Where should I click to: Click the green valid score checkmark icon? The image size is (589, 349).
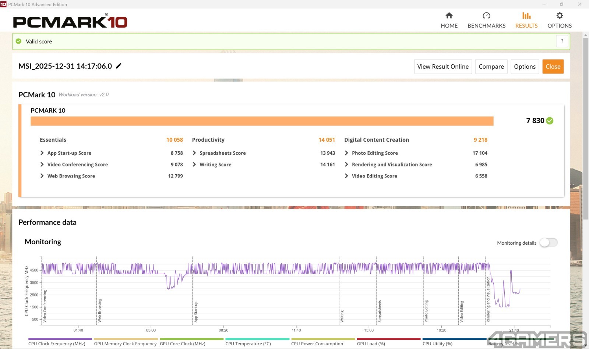[x=19, y=42]
